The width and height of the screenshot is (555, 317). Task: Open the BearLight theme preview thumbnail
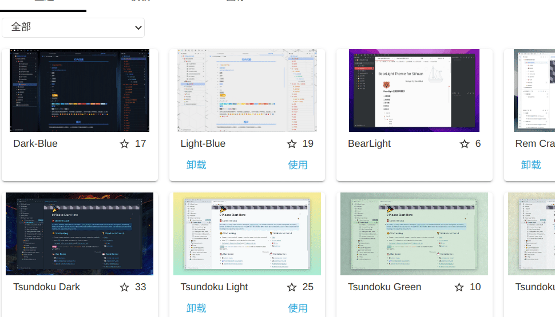pyautogui.click(x=414, y=90)
